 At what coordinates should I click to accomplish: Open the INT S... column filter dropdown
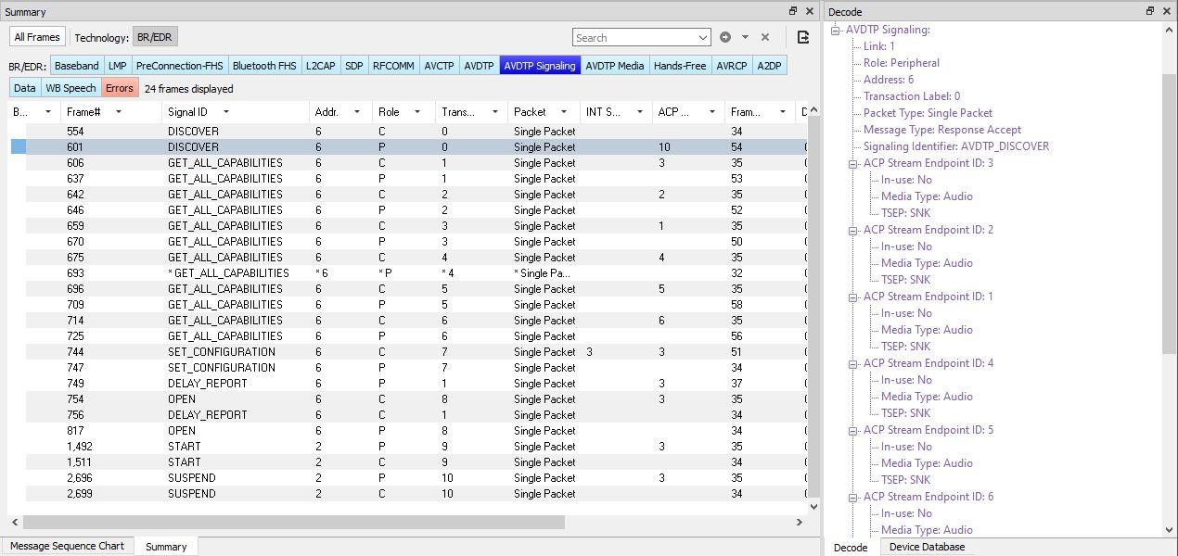(639, 112)
